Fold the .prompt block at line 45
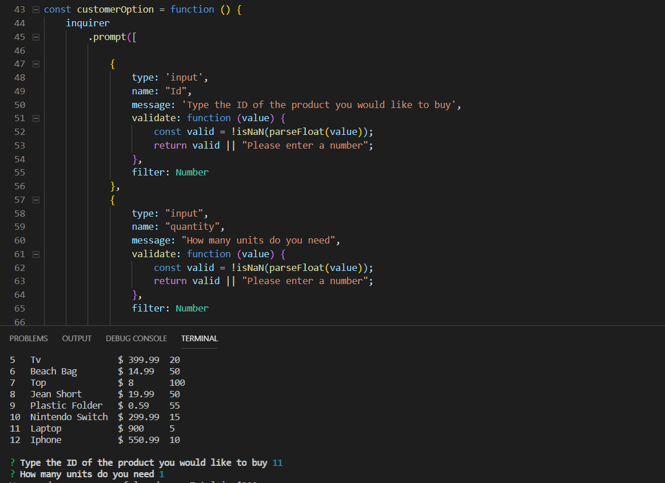Viewport: 665px width, 483px height. (x=36, y=37)
